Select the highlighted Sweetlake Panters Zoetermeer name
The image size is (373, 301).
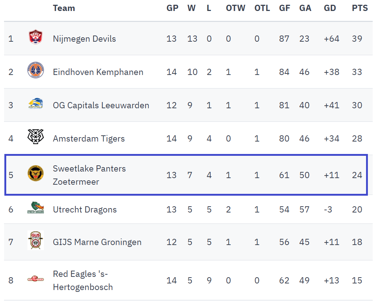pyautogui.click(x=89, y=175)
